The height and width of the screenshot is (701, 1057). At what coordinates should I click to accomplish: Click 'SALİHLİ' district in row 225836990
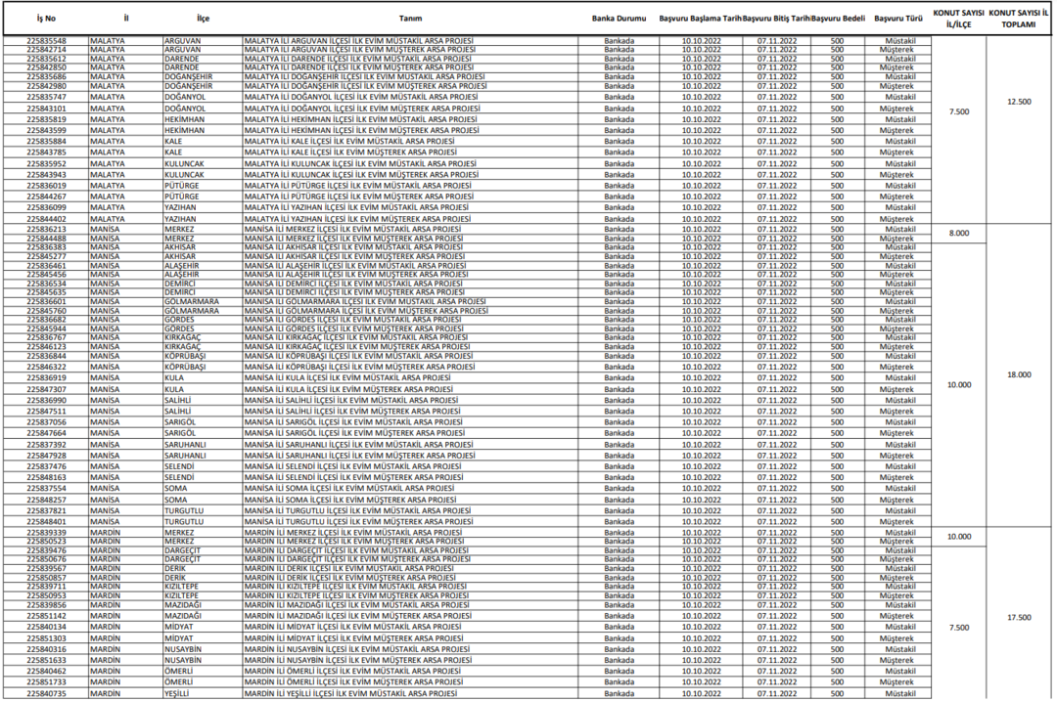point(177,400)
